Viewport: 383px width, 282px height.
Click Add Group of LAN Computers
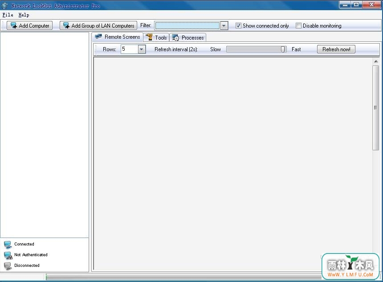(x=98, y=25)
